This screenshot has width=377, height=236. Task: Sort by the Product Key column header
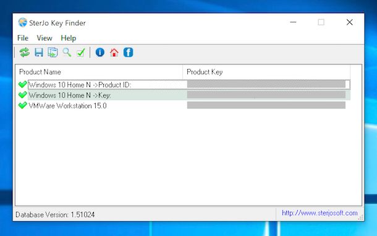click(x=266, y=72)
